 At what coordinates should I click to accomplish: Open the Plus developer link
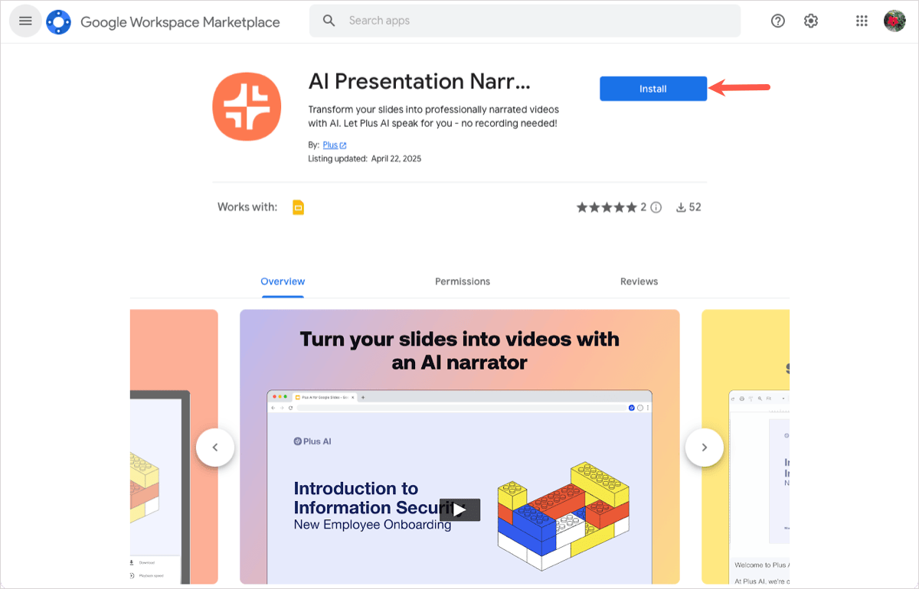pyautogui.click(x=335, y=145)
